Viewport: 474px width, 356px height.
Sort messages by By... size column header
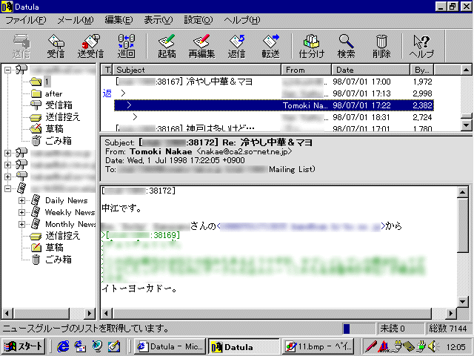[422, 70]
